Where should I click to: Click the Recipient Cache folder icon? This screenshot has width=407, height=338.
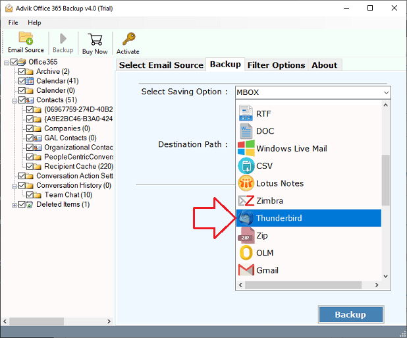click(x=38, y=167)
